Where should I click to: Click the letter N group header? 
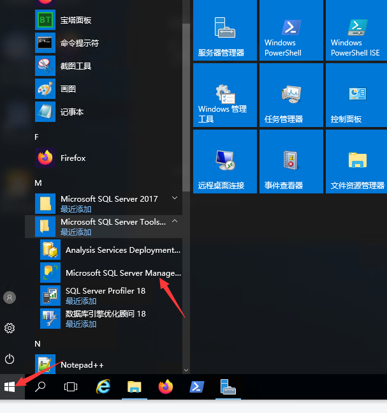[38, 343]
